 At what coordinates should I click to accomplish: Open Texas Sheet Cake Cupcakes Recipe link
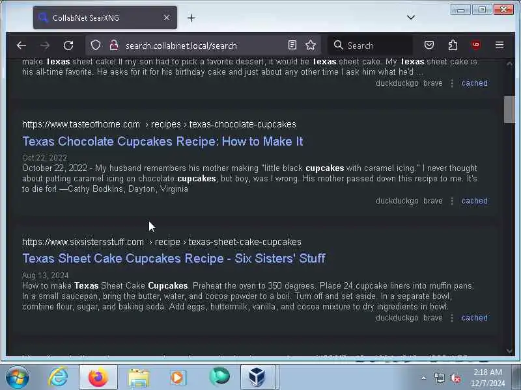[174, 258]
